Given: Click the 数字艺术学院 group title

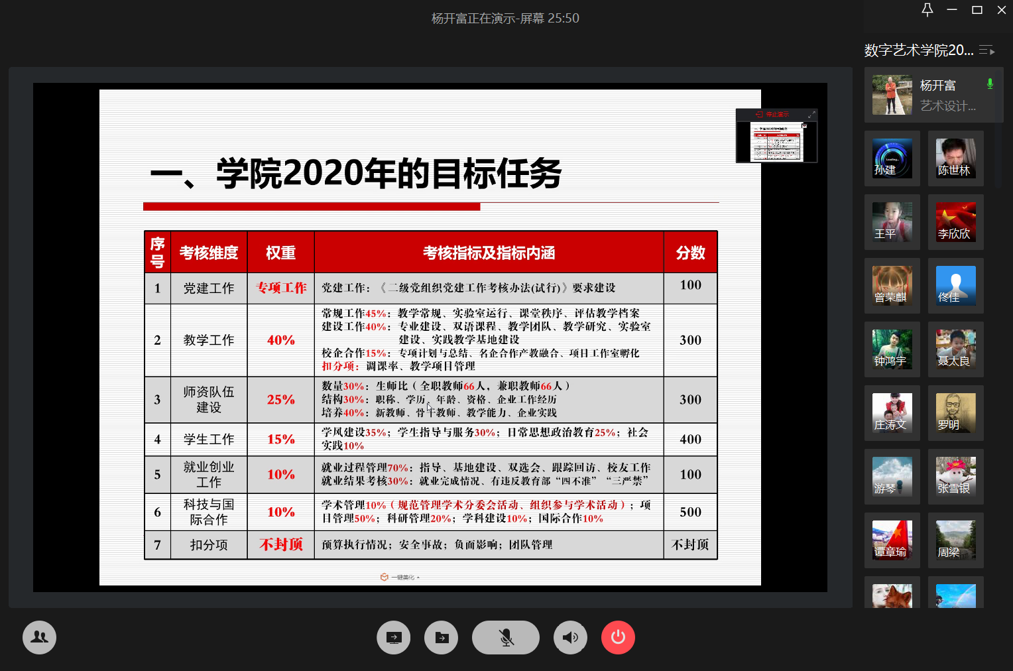Looking at the screenshot, I should (x=919, y=50).
